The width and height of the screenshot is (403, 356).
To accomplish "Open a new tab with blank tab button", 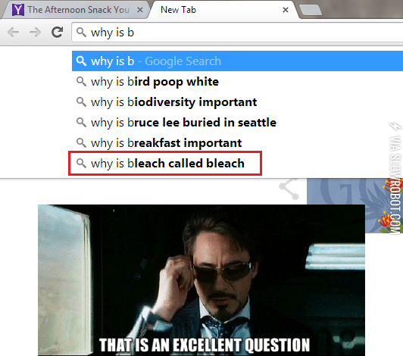I will point(311,10).
